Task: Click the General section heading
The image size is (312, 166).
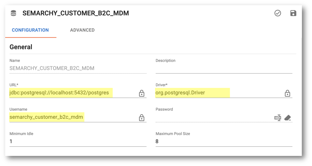Action: tap(21, 47)
